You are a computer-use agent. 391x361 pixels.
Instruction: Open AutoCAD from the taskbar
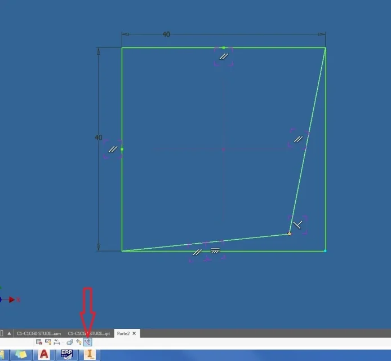44,354
